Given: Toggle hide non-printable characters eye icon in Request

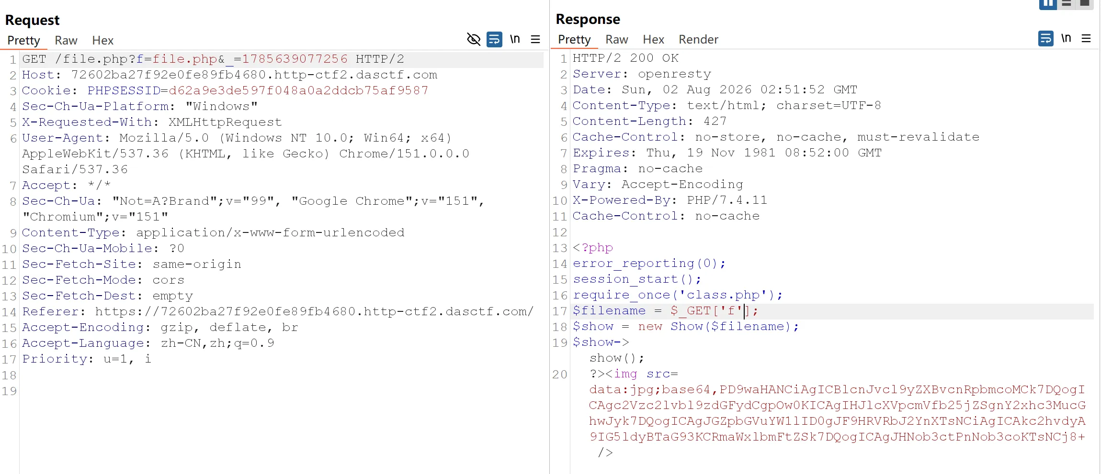Looking at the screenshot, I should [474, 39].
